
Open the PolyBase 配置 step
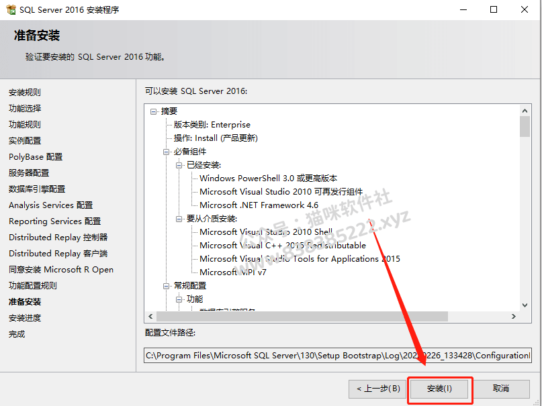36,157
